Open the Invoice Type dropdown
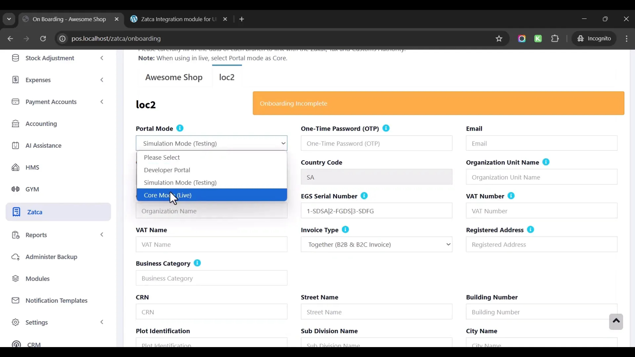 point(376,245)
